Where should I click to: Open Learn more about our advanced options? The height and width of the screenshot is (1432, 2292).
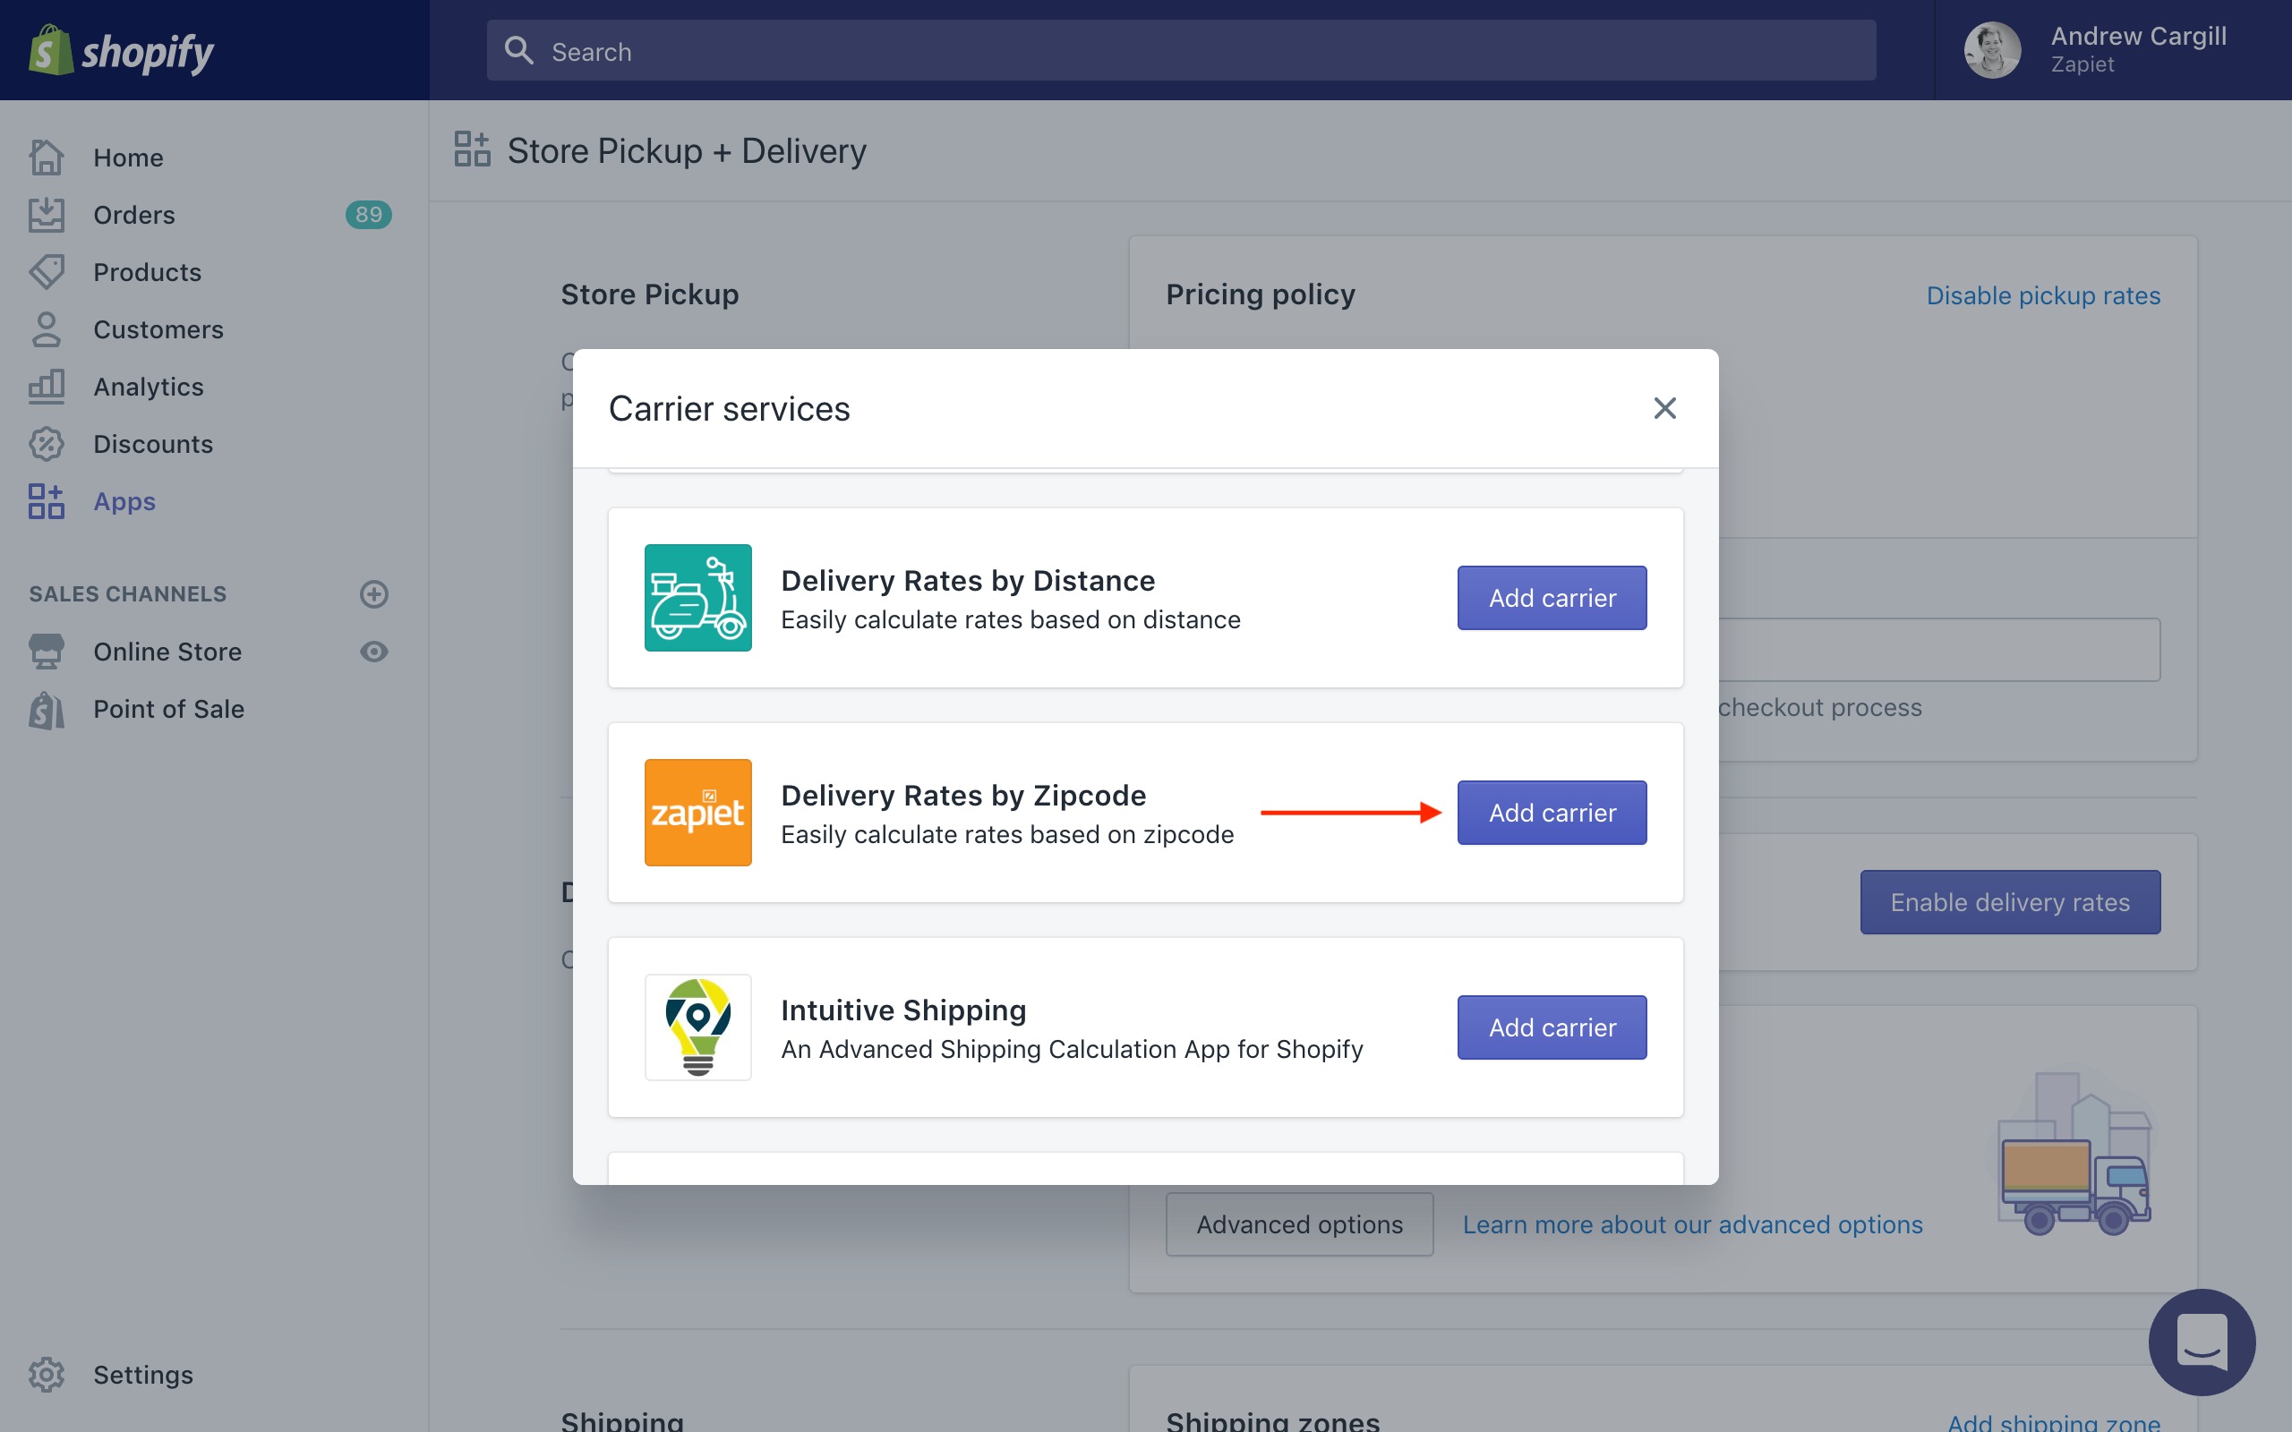1692,1224
